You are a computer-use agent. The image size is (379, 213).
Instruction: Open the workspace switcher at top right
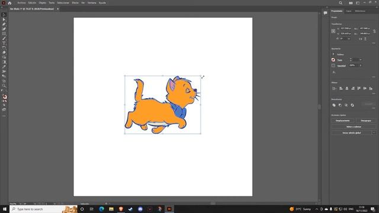pos(358,3)
